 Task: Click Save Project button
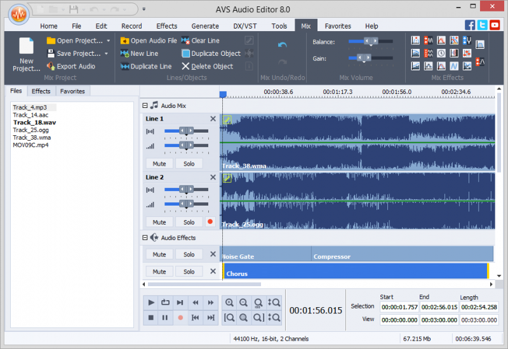[74, 53]
